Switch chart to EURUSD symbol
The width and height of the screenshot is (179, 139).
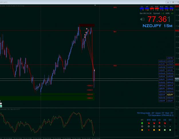pyautogui.click(x=162, y=82)
